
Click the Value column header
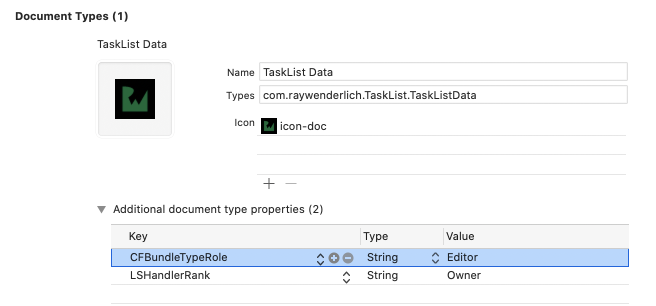click(x=460, y=236)
